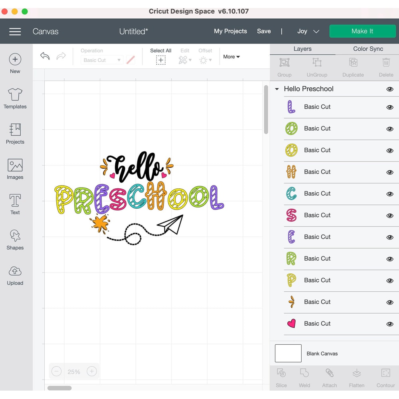399x399 pixels.
Task: Hide the pink heart Basic Cut layer
Action: pos(390,324)
